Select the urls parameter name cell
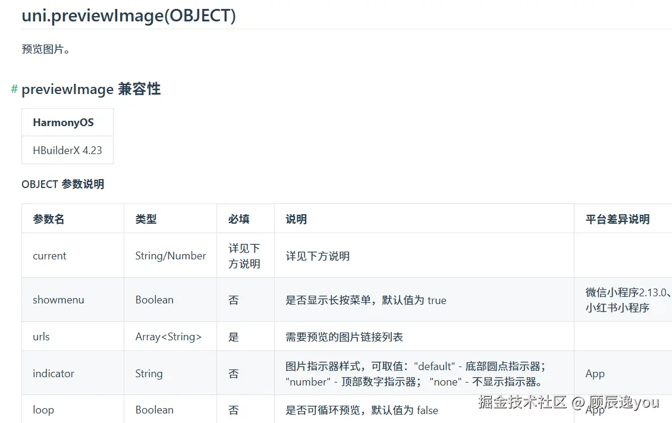Viewport: 672px width, 423px height. tap(73, 336)
